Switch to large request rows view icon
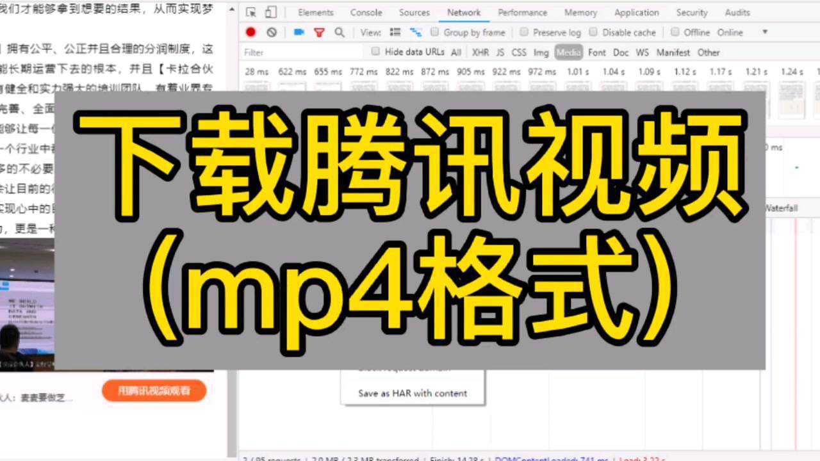Image resolution: width=820 pixels, height=461 pixels. tap(395, 32)
